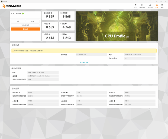
Task: Click the Save (保存) button
Action: pyautogui.click(x=33, y=21)
